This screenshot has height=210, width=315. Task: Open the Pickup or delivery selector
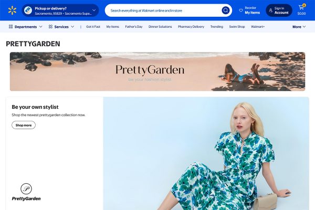coord(60,10)
